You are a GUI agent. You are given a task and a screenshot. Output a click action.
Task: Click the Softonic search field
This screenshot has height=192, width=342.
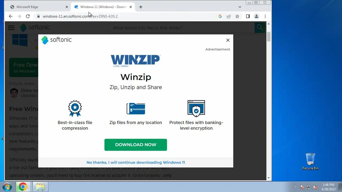(182, 28)
